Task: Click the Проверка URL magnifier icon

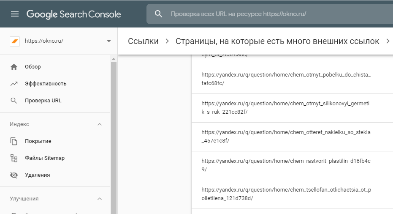Action: tap(14, 101)
